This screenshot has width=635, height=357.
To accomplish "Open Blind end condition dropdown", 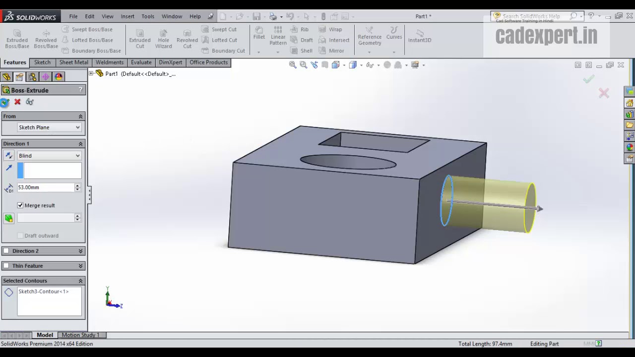I will click(x=49, y=156).
